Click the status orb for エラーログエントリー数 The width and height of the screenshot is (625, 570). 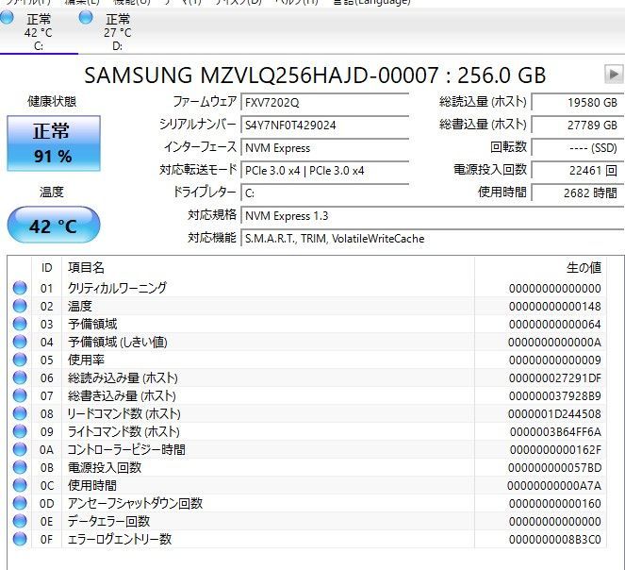20,539
